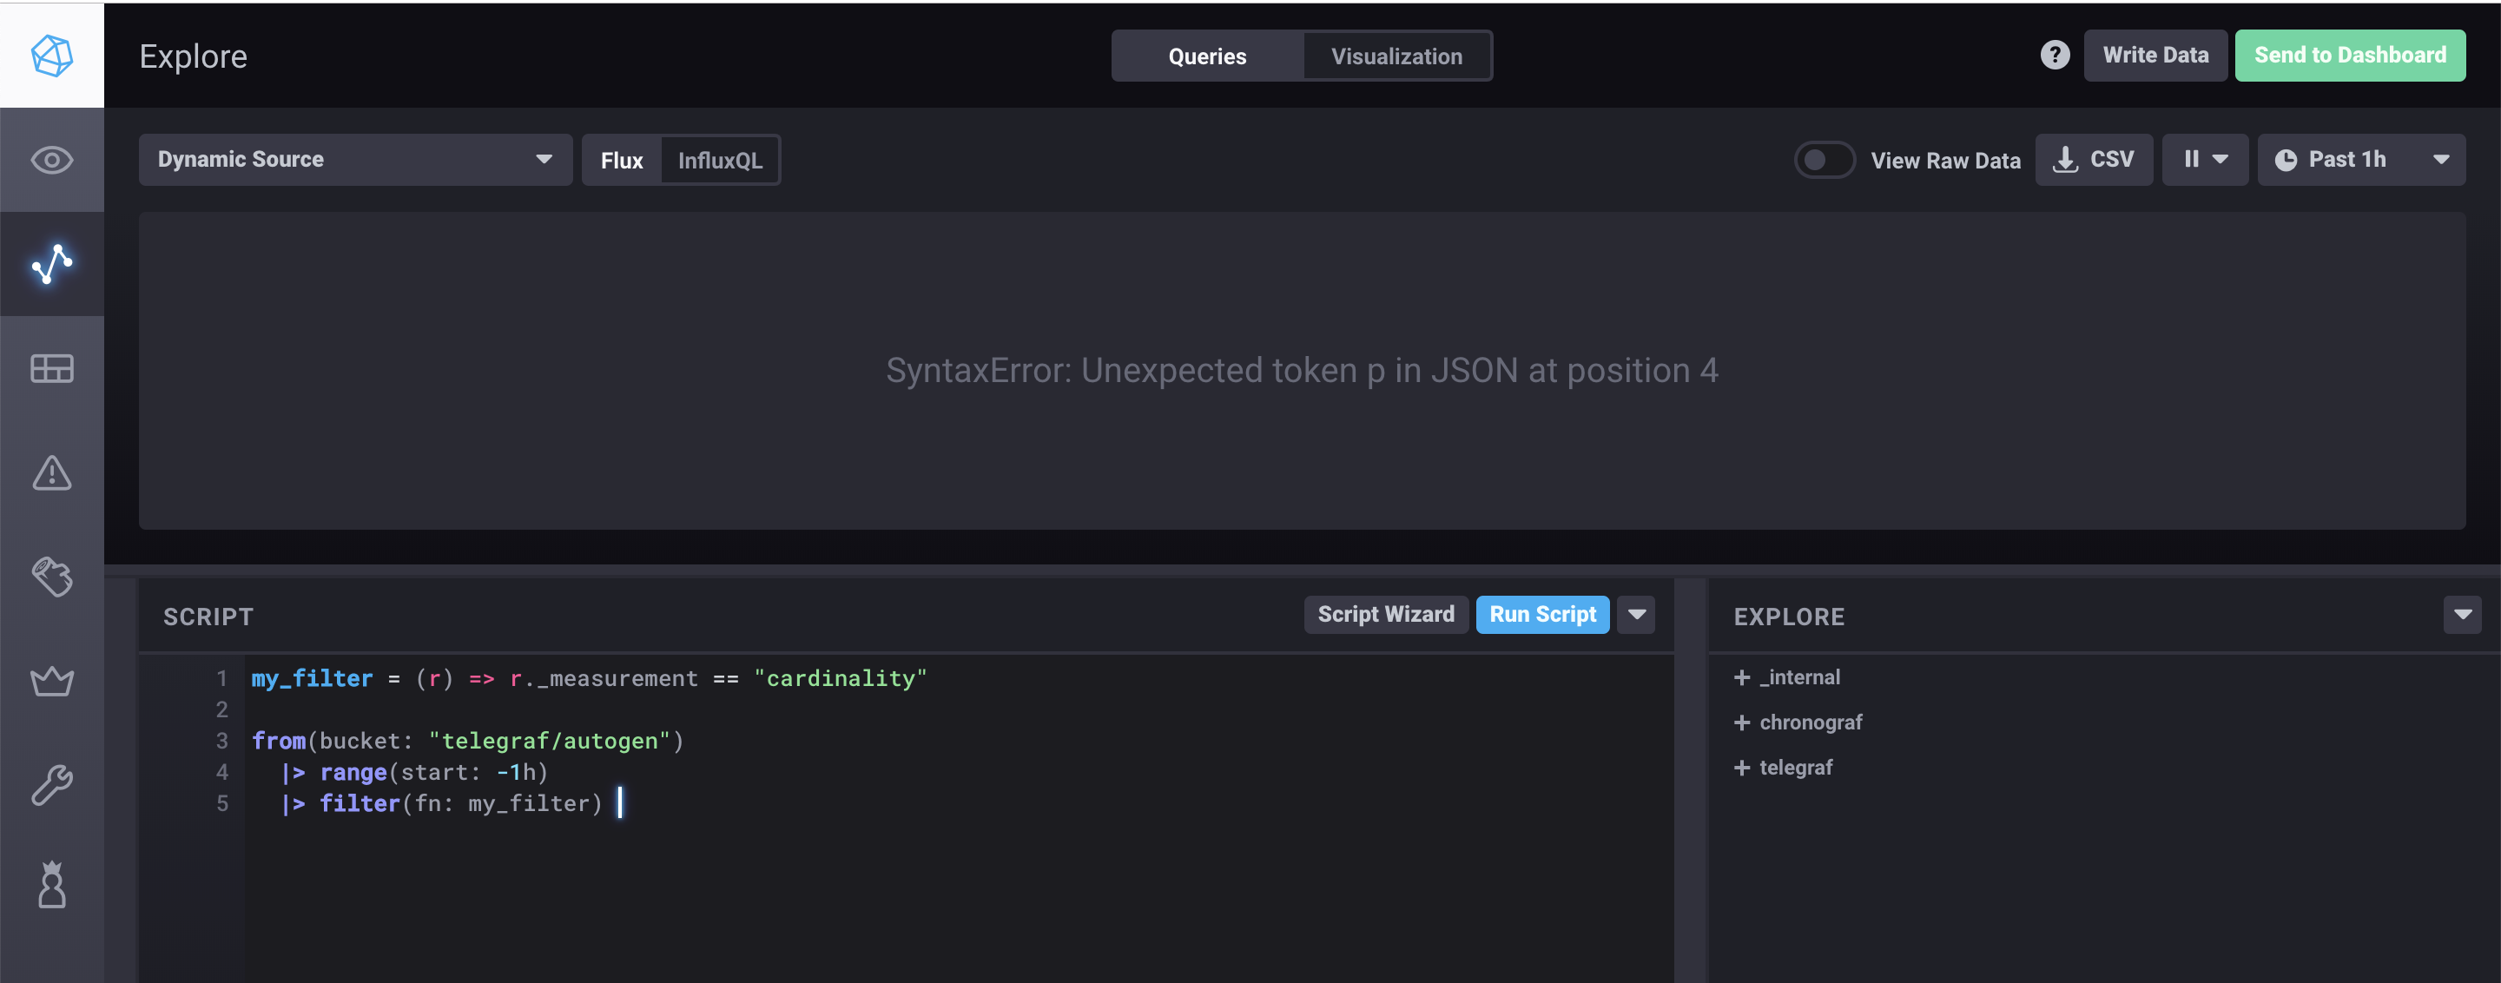Switch to the Queries tab
This screenshot has width=2501, height=983.
[1207, 56]
